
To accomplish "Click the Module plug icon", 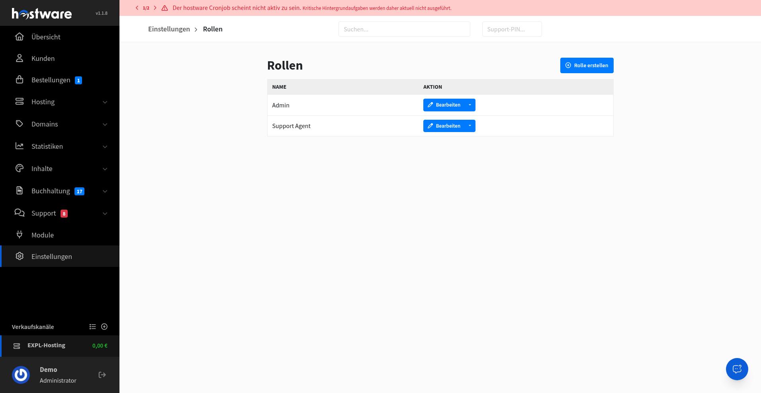I will 19,235.
